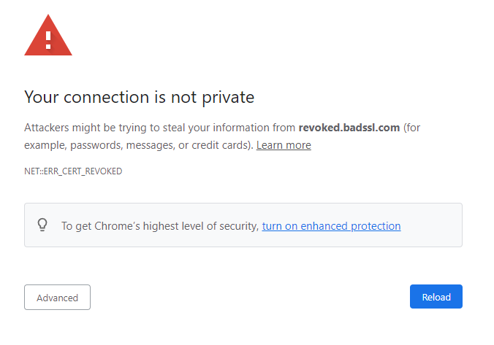Open the Advanced options button
Image resolution: width=494 pixels, height=345 pixels.
(x=57, y=297)
